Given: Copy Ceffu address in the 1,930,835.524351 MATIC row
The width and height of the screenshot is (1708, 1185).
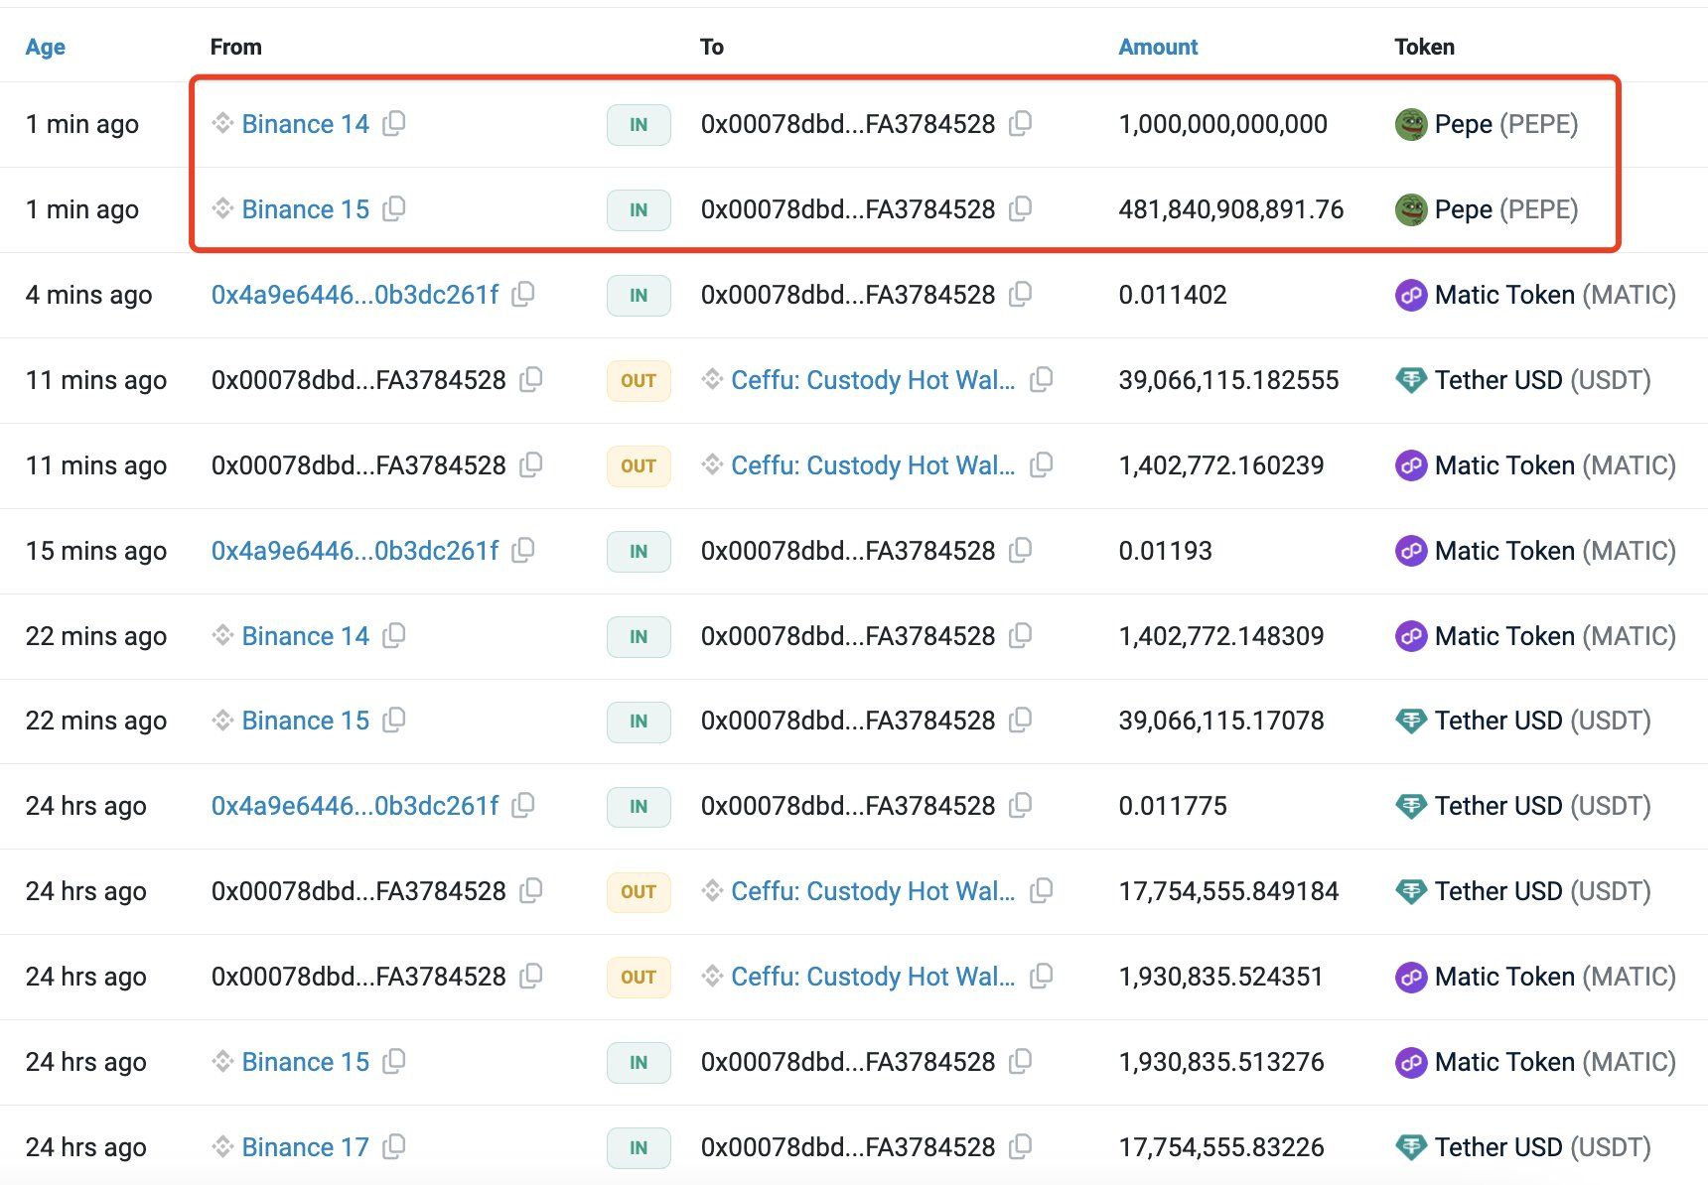Looking at the screenshot, I should pyautogui.click(x=1041, y=976).
